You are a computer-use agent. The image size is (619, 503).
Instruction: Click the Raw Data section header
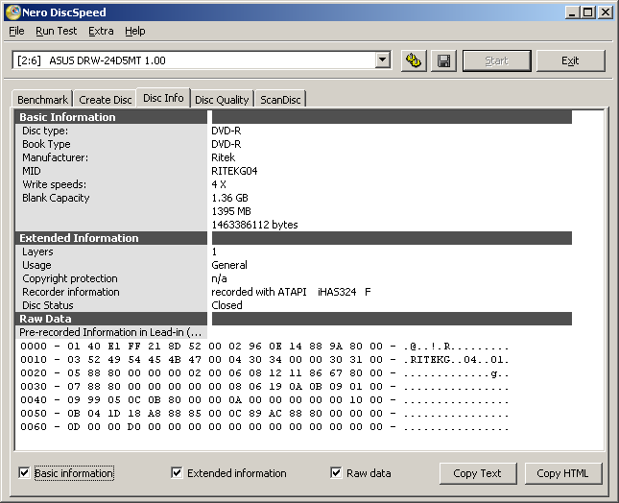click(111, 319)
